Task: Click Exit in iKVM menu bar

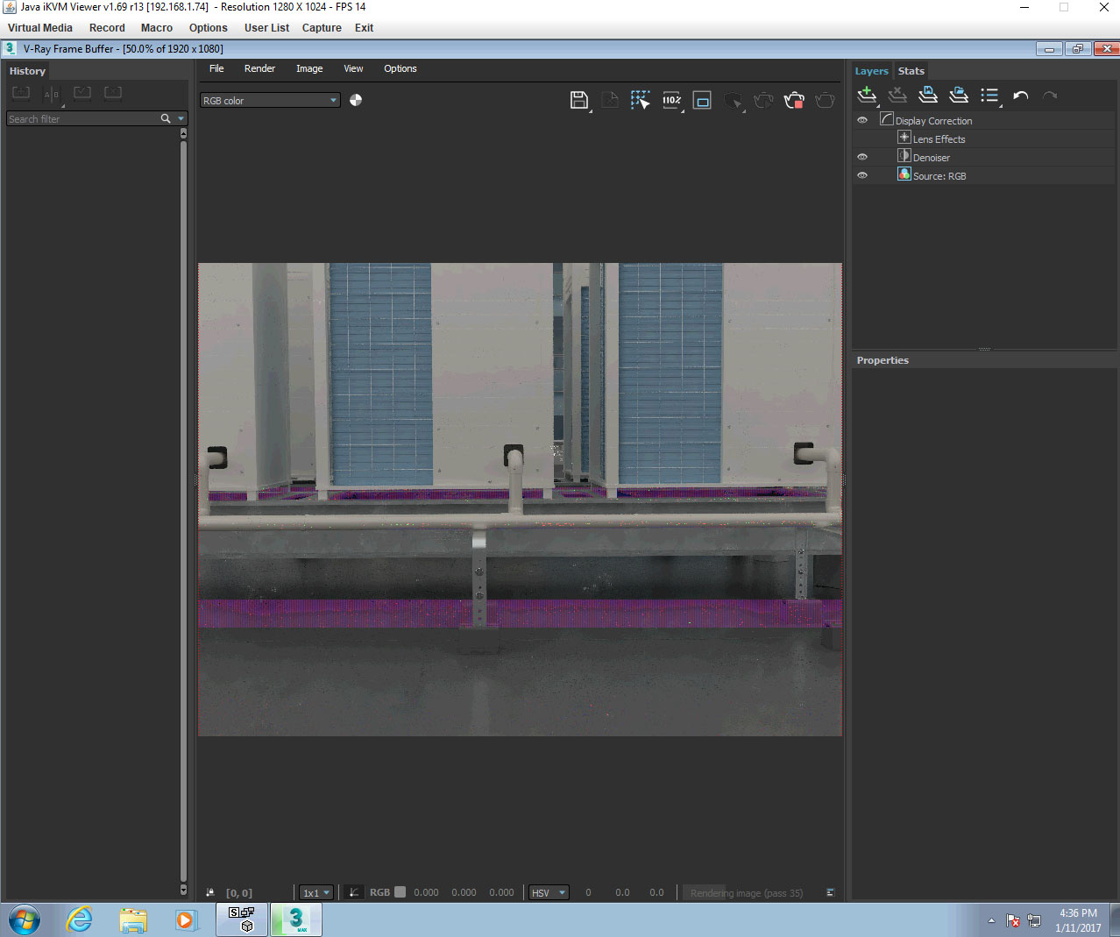Action: click(x=364, y=28)
